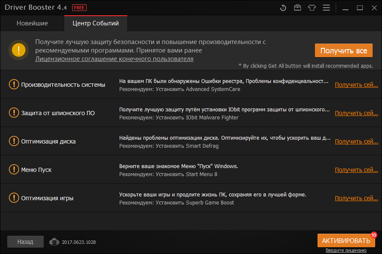Click the By clicking Get All note
Image resolution: width=382 pixels, height=254 pixels.
coord(306,66)
